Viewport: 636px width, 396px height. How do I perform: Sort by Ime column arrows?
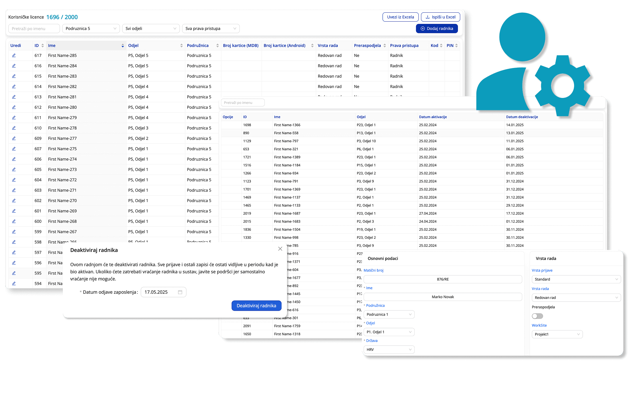pos(123,46)
